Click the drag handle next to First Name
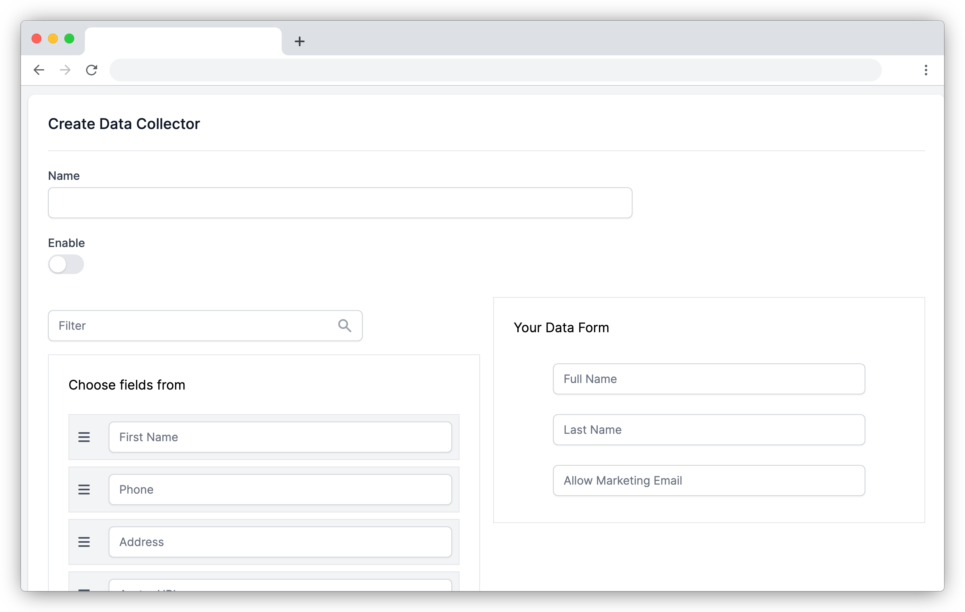965x612 pixels. 84,437
